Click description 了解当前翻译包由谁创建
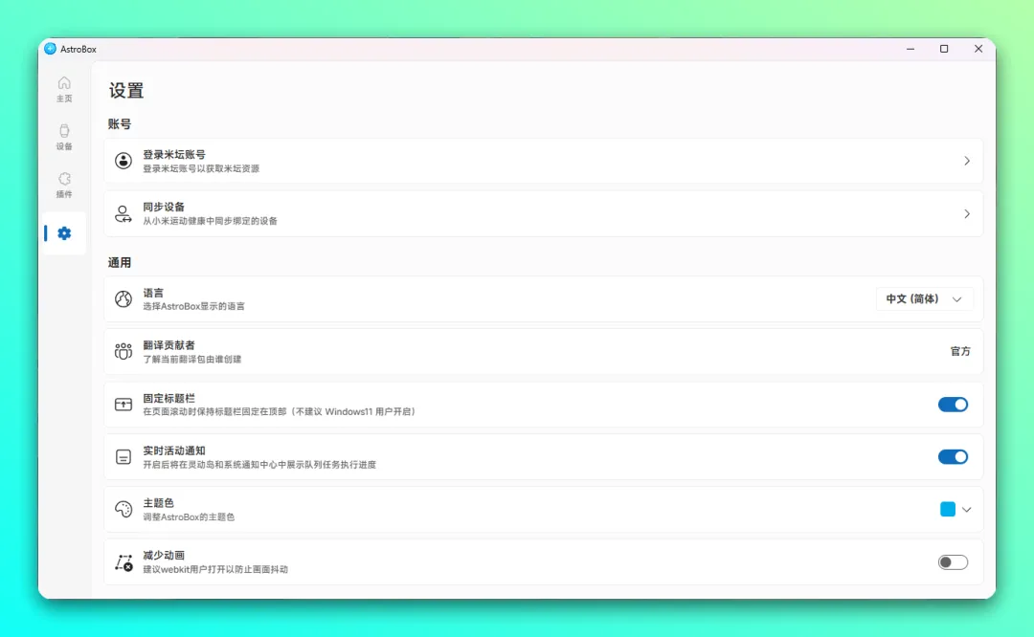The height and width of the screenshot is (637, 1034). point(191,359)
